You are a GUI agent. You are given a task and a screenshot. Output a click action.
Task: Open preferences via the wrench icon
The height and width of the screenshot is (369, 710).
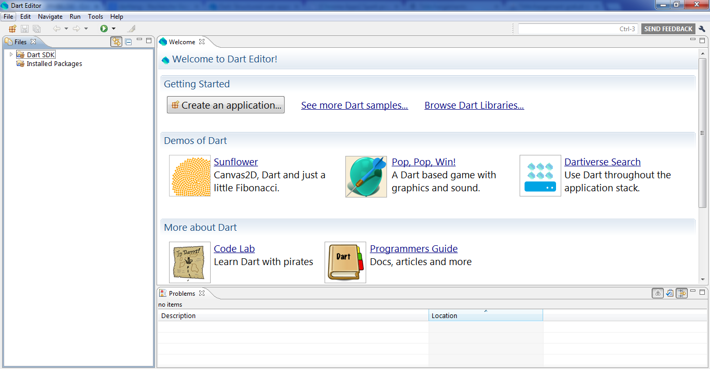point(702,29)
